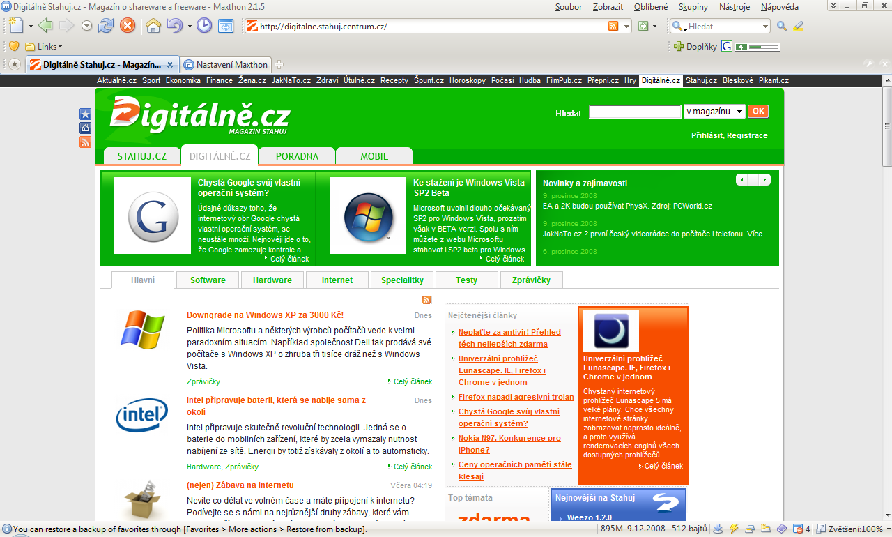The image size is (892, 537).
Task: Click the Windows Vista logo thumbnail
Action: (368, 215)
